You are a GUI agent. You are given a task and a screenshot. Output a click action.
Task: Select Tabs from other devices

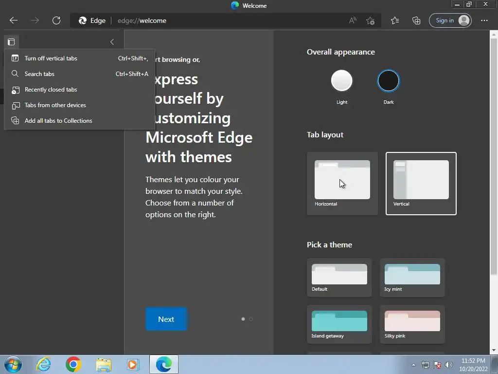(x=79, y=105)
